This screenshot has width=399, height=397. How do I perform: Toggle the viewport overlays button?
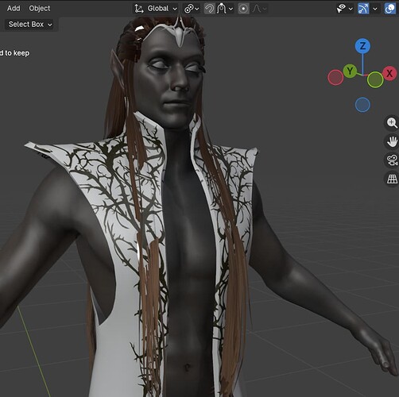coord(390,9)
